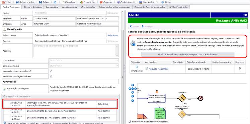Click the Classificação hierarchy icon
250x124 pixels.
tap(4, 29)
